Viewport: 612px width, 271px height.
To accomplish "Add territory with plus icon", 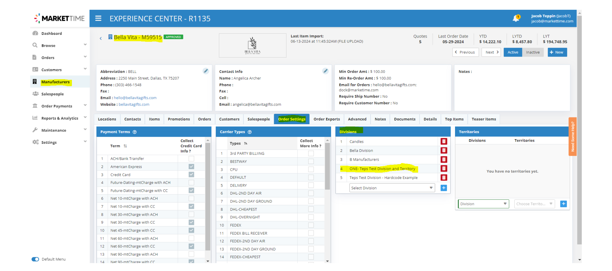I will tap(563, 204).
